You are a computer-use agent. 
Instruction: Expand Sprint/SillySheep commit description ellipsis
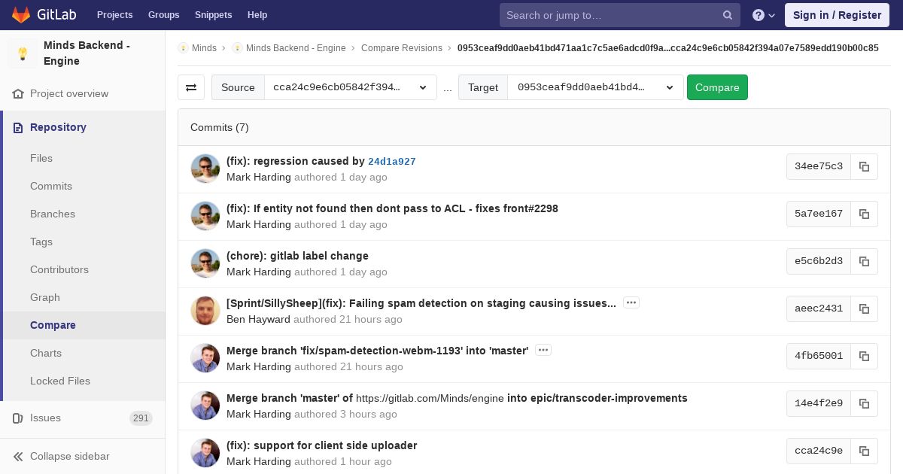pos(631,302)
